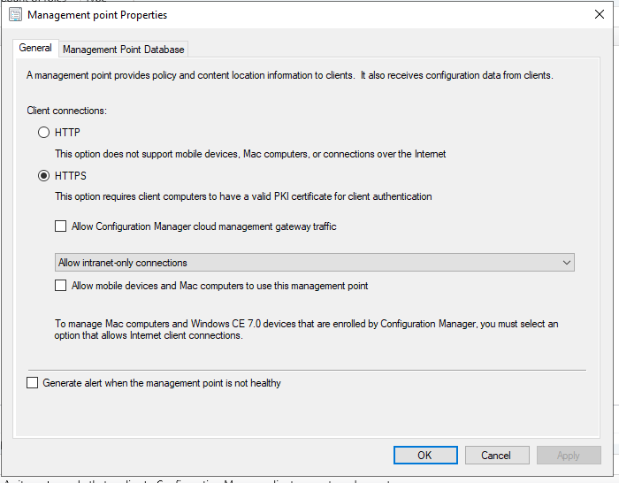Click the Management point Properties title icon
This screenshot has width=619, height=483.
point(15,15)
